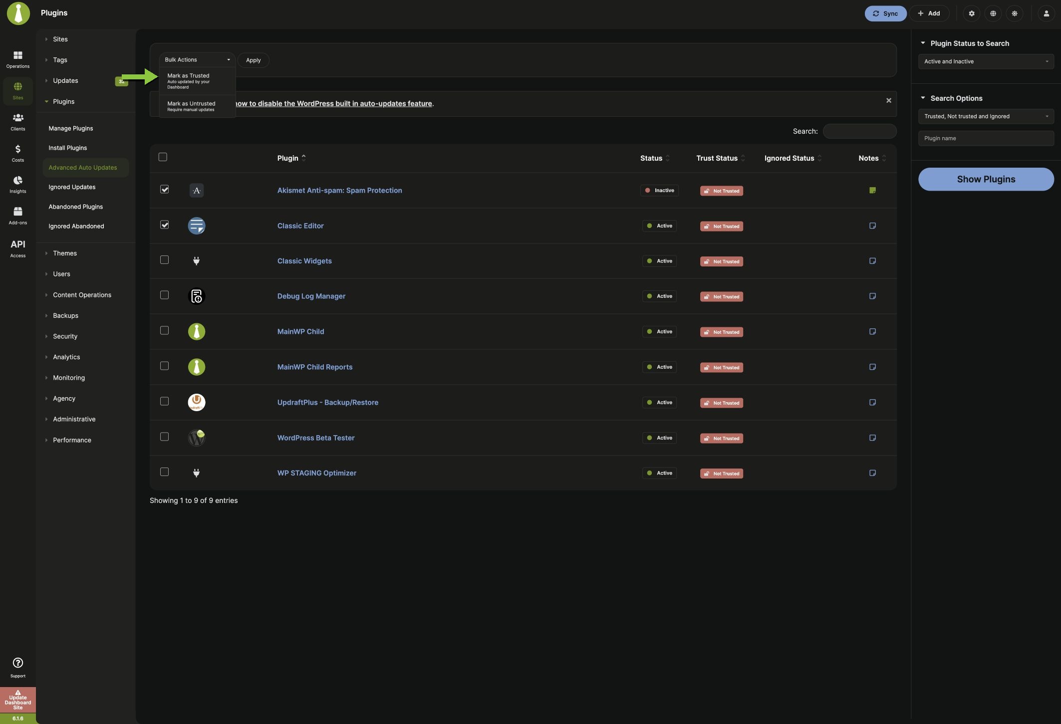Check the Classic Widgets checkbox
This screenshot has width=1061, height=724.
[164, 260]
